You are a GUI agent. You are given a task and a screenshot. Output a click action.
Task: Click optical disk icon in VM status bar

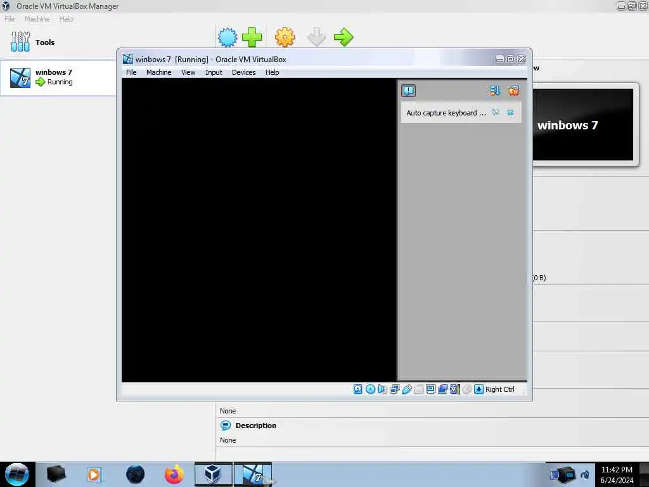pos(370,389)
